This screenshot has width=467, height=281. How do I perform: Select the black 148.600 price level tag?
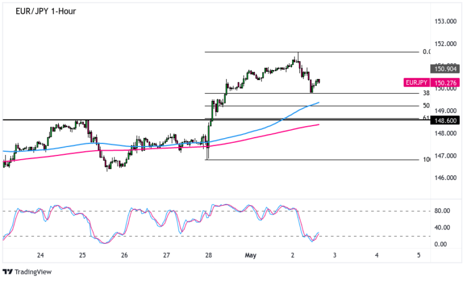point(444,121)
